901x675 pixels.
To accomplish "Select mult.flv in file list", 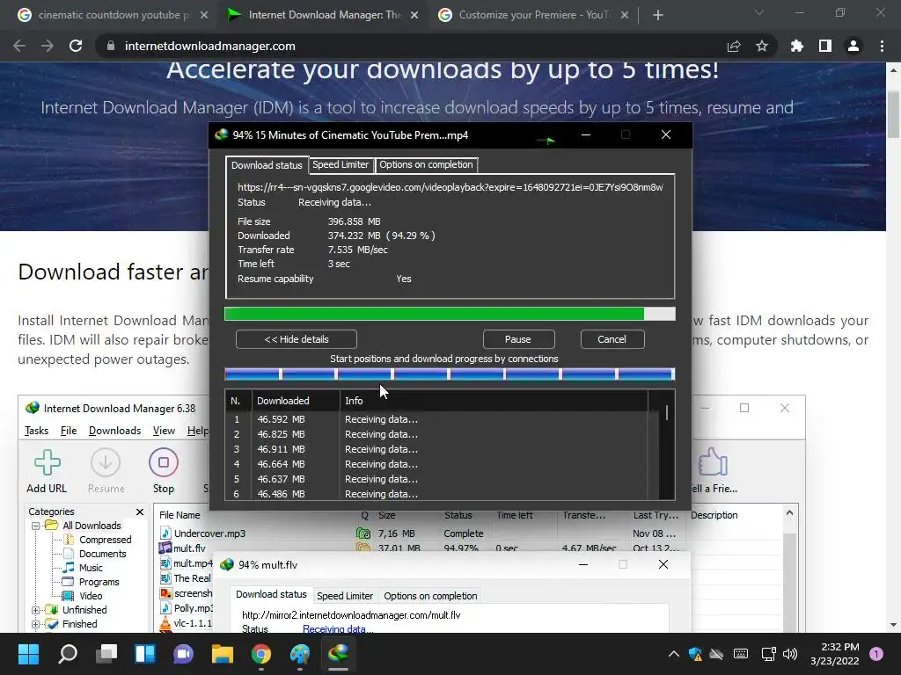I will tap(189, 548).
